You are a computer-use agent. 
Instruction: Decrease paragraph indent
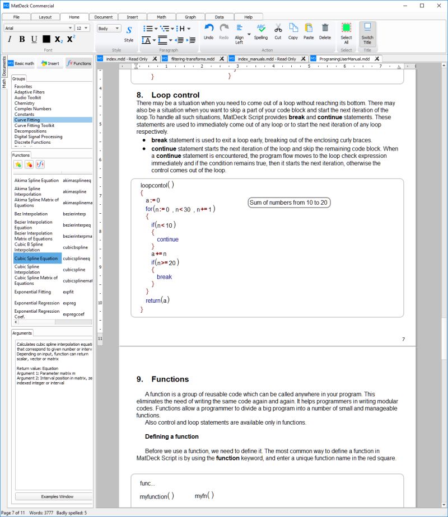click(179, 40)
